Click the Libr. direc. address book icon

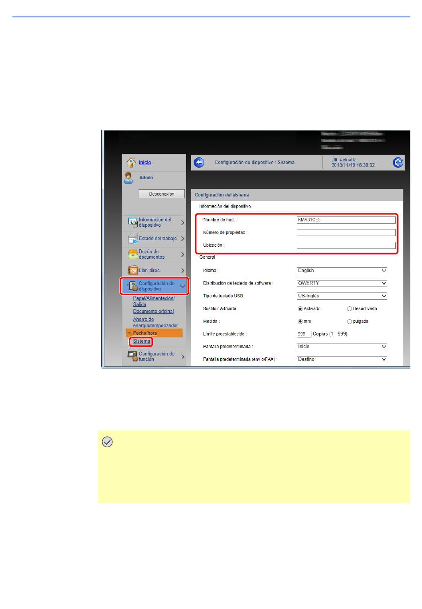pos(133,270)
